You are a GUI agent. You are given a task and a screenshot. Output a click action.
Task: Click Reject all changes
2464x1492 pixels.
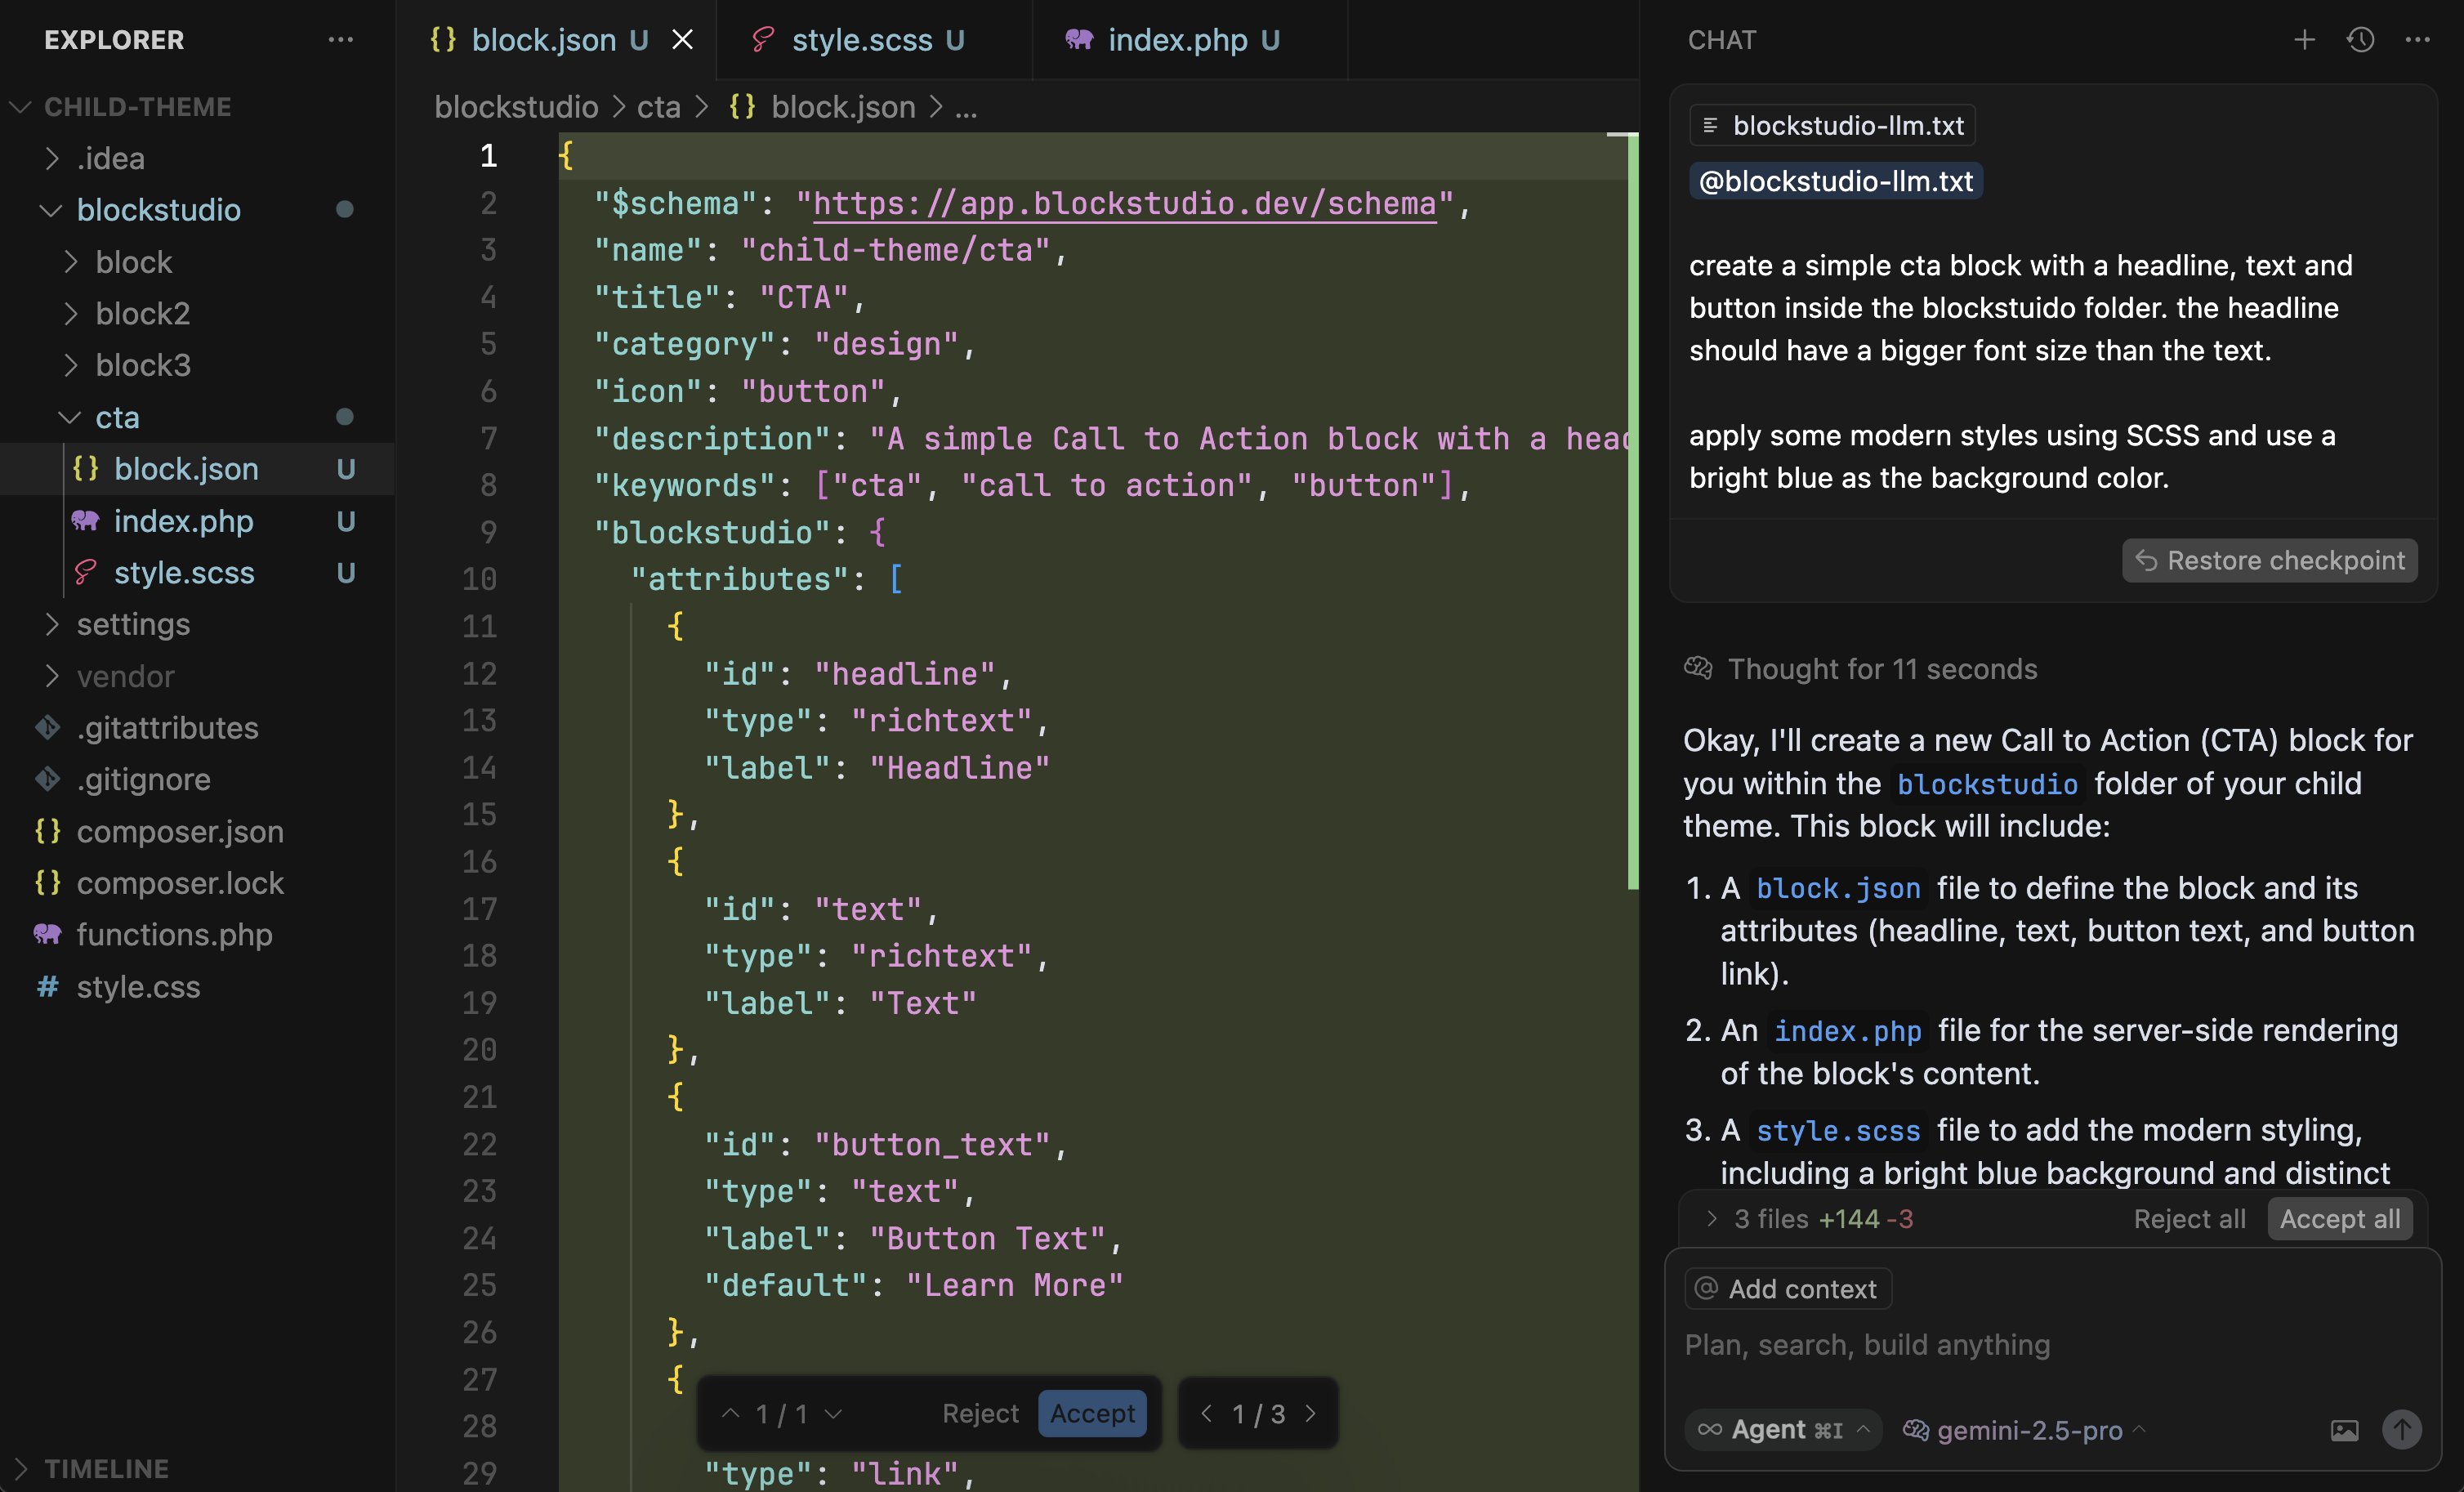point(2189,1218)
